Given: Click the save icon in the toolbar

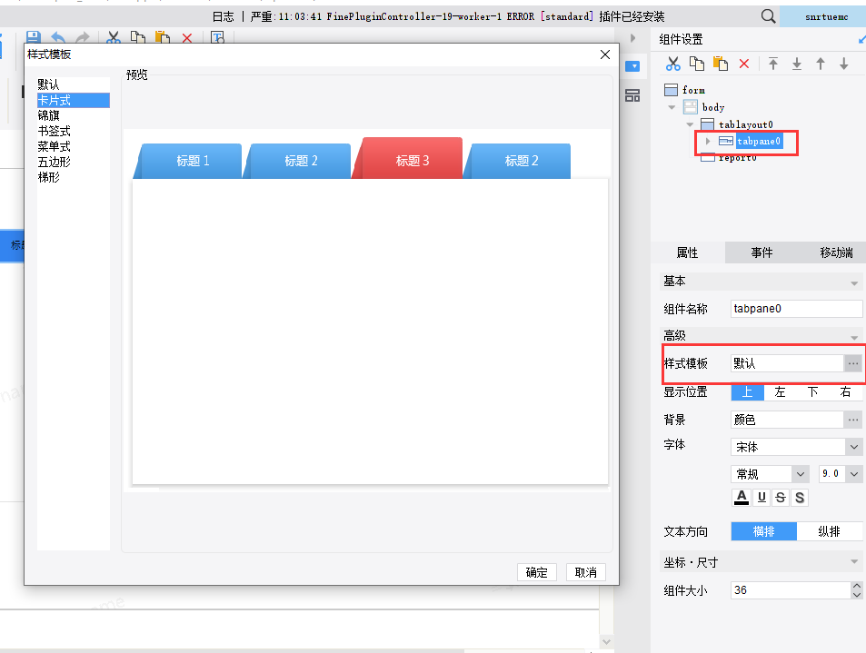Looking at the screenshot, I should pyautogui.click(x=33, y=37).
